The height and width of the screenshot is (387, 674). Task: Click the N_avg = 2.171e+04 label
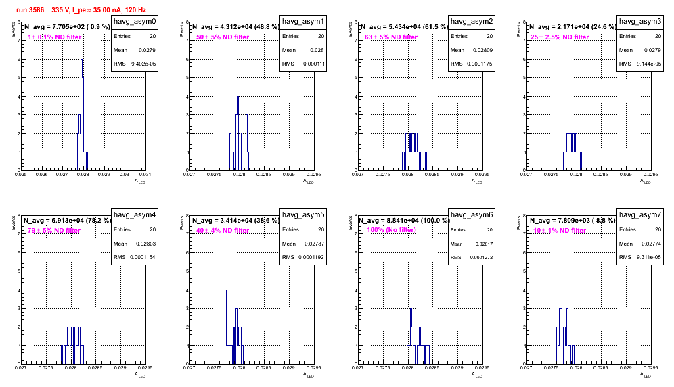(572, 26)
